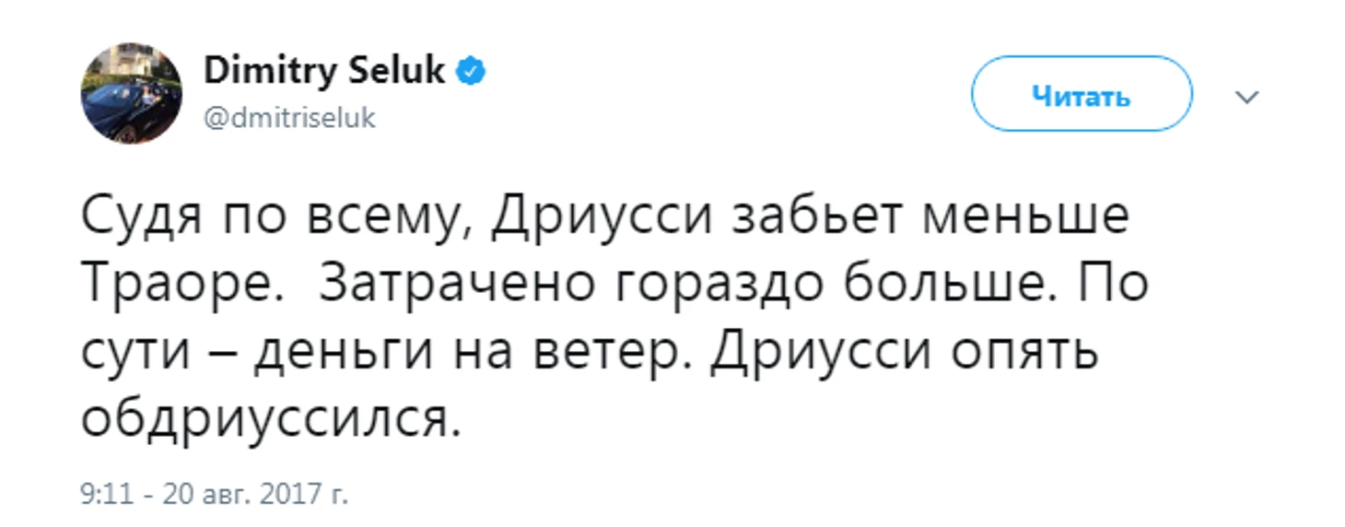Visit the @dmitriseluk handle link
The width and height of the screenshot is (1345, 527).
pos(290,119)
